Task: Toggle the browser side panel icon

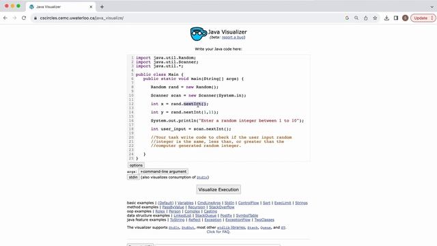Action: pos(396,18)
